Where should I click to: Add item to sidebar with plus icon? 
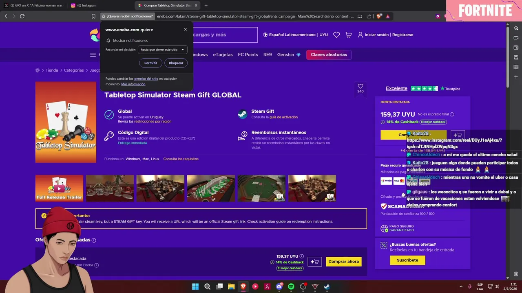[x=516, y=77]
